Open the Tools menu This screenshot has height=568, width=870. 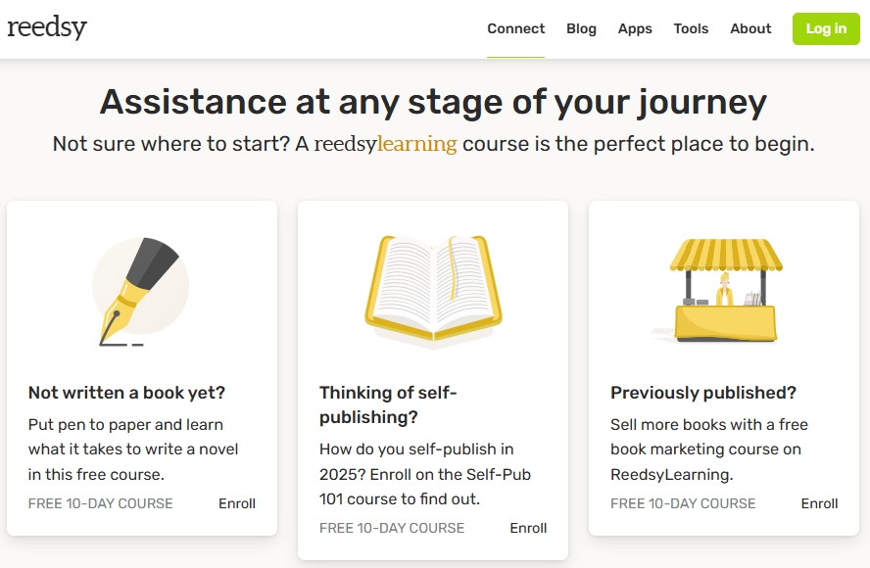coord(691,28)
